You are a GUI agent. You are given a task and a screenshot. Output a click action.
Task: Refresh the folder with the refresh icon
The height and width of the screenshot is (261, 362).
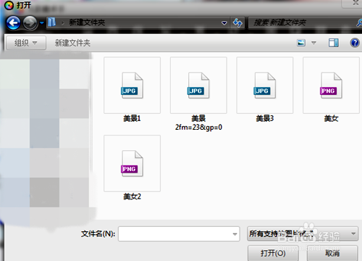coord(237,23)
